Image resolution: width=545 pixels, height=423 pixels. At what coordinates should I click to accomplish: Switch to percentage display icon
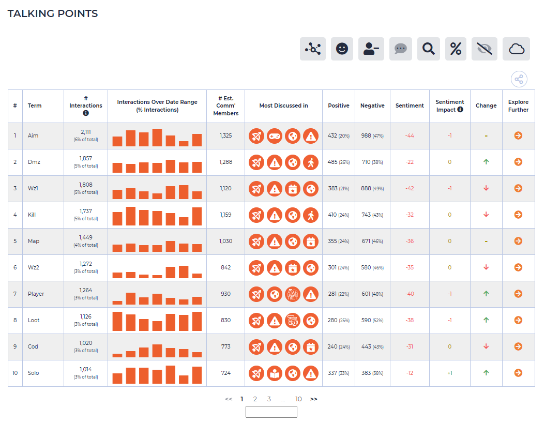pyautogui.click(x=456, y=49)
